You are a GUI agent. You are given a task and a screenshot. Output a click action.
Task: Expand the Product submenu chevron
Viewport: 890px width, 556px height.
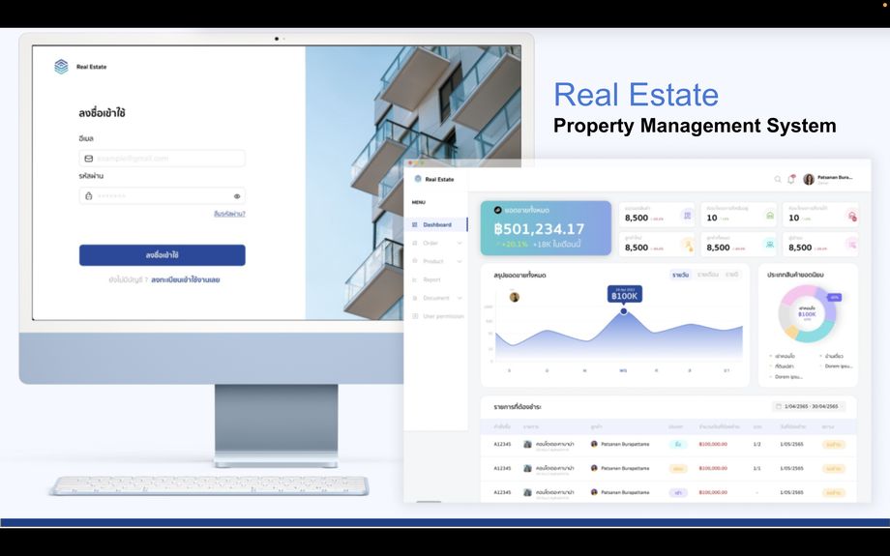click(460, 261)
